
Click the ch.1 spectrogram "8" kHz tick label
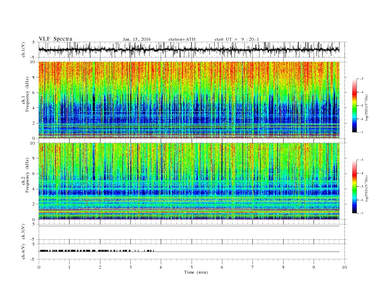click(x=34, y=77)
